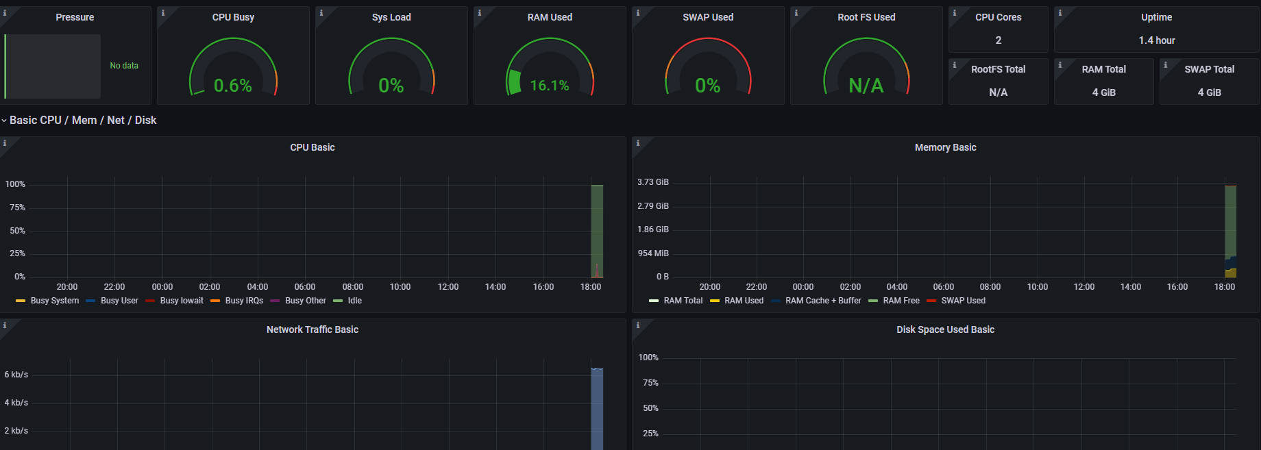
Task: Open the Memory Basic panel title menu
Action: click(x=946, y=147)
